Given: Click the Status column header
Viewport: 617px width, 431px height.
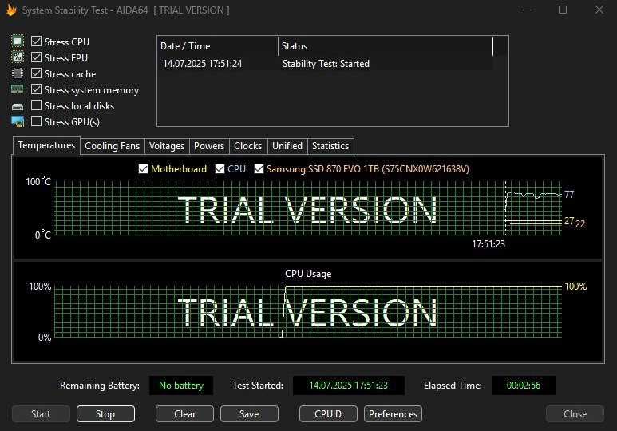Looking at the screenshot, I should click(x=386, y=46).
